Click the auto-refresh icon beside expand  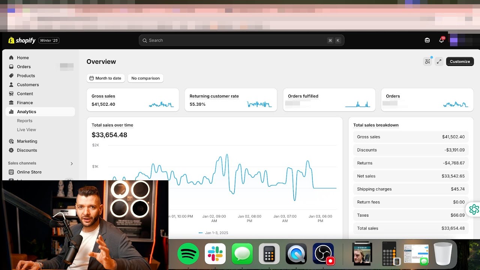[427, 61]
